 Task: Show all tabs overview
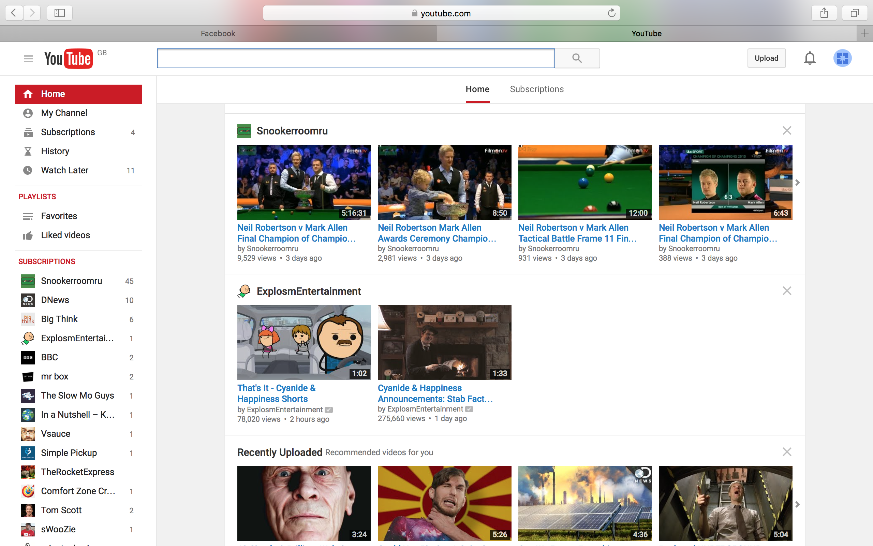tap(855, 13)
